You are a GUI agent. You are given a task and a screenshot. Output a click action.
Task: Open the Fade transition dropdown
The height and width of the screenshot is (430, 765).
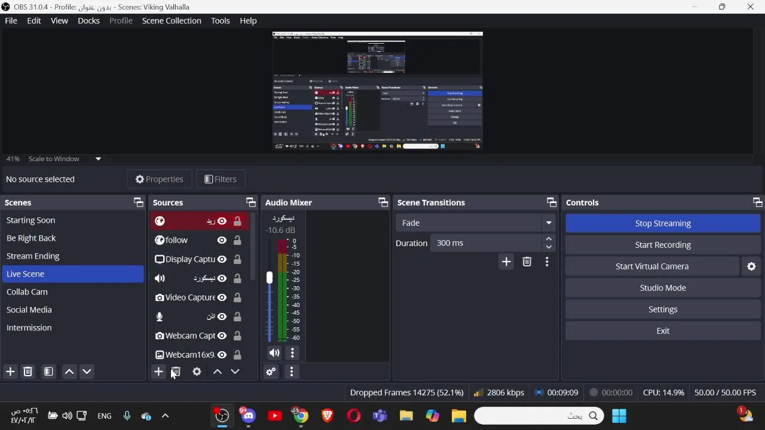tap(476, 223)
